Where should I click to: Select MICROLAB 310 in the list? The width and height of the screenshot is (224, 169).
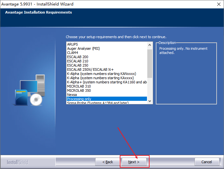coord(107,86)
